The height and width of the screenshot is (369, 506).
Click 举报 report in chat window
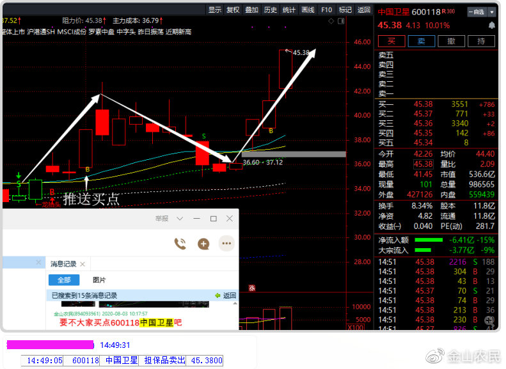click(x=162, y=219)
